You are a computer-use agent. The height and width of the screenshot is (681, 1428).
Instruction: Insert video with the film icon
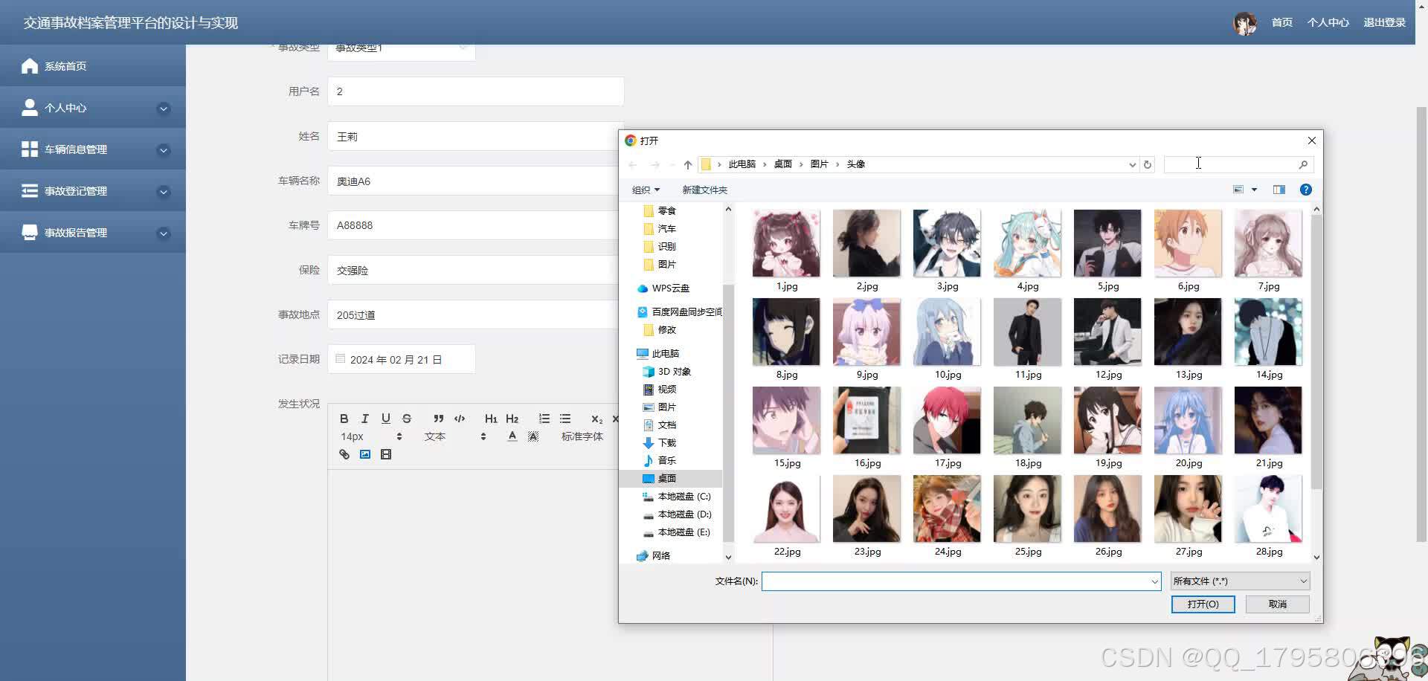tap(386, 454)
